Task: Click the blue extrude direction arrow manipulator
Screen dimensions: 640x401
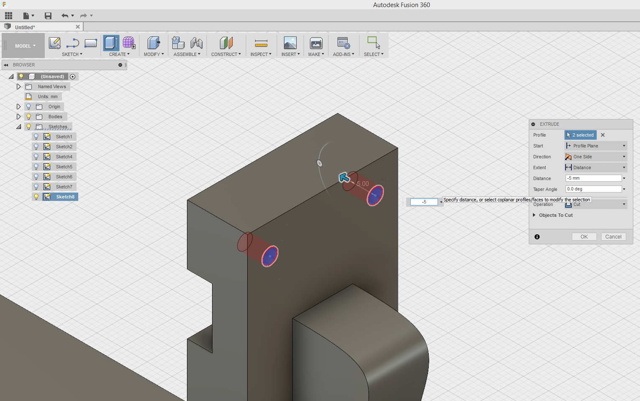Action: [x=344, y=178]
